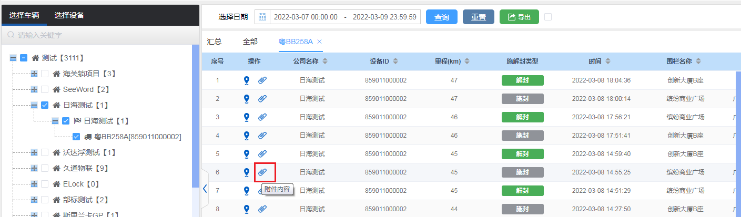Open the attachment paperclip in row 2
This screenshot has width=741, height=217.
click(262, 99)
